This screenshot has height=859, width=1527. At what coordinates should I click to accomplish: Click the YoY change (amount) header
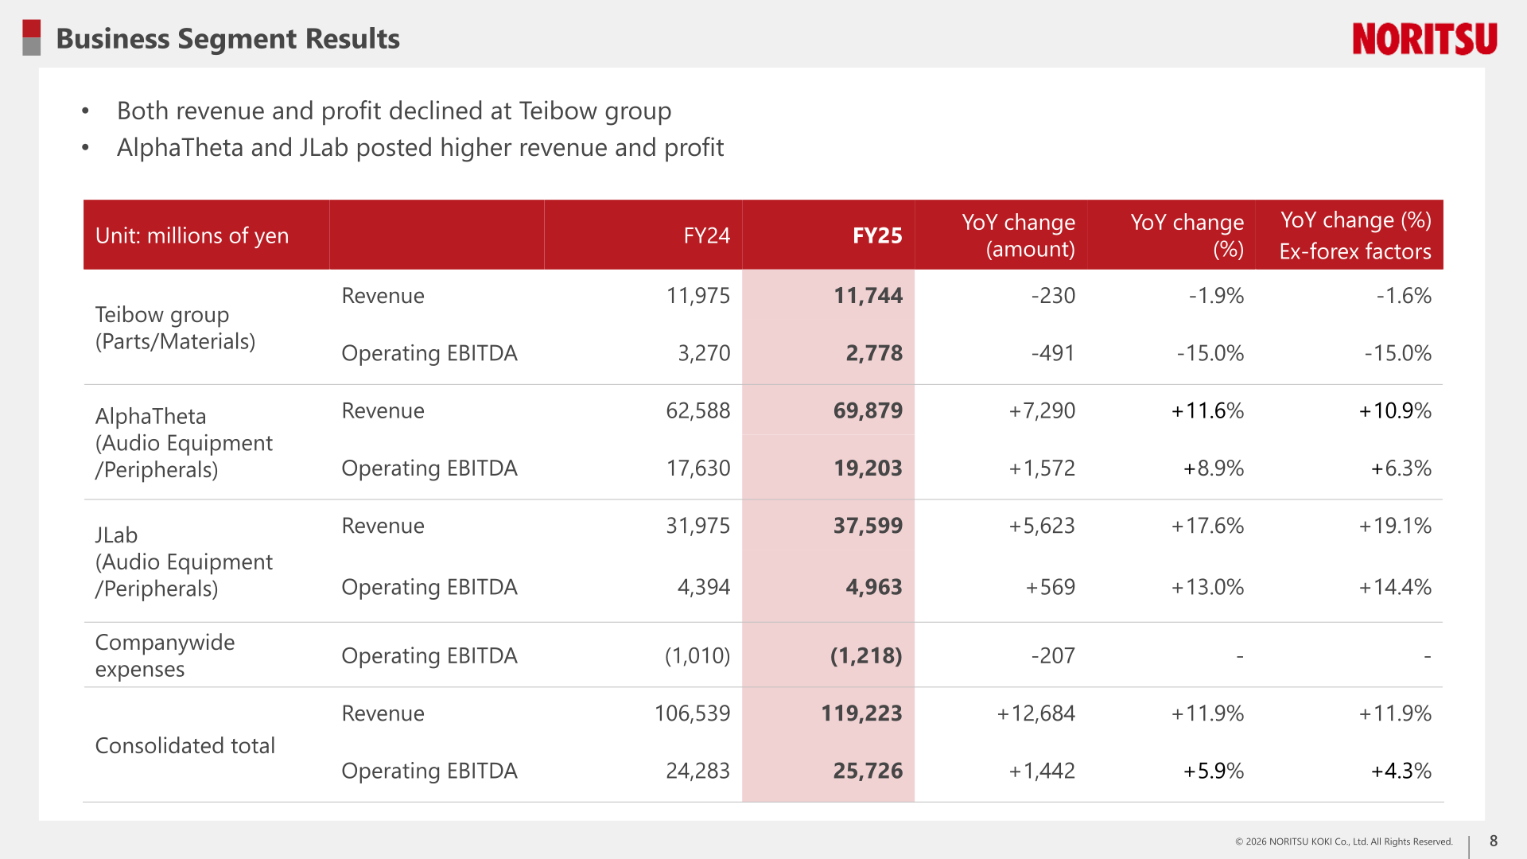click(x=1018, y=235)
